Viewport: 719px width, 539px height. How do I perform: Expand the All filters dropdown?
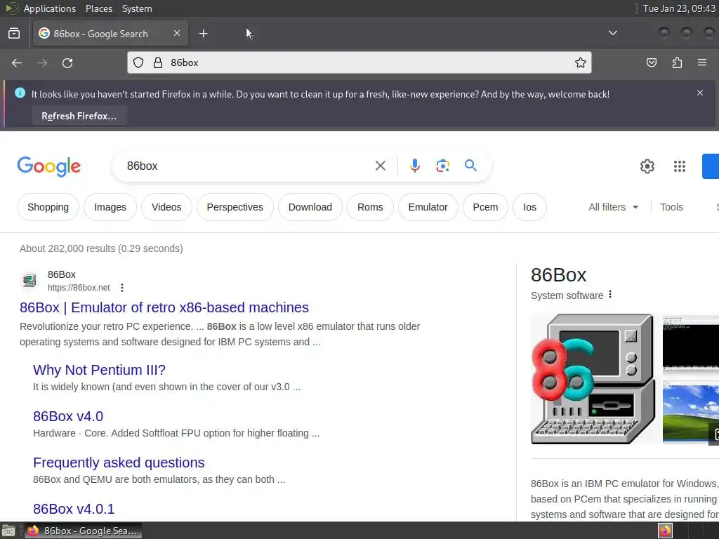[613, 207]
